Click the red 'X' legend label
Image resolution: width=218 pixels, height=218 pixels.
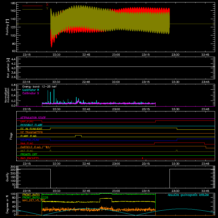coord(47,5)
